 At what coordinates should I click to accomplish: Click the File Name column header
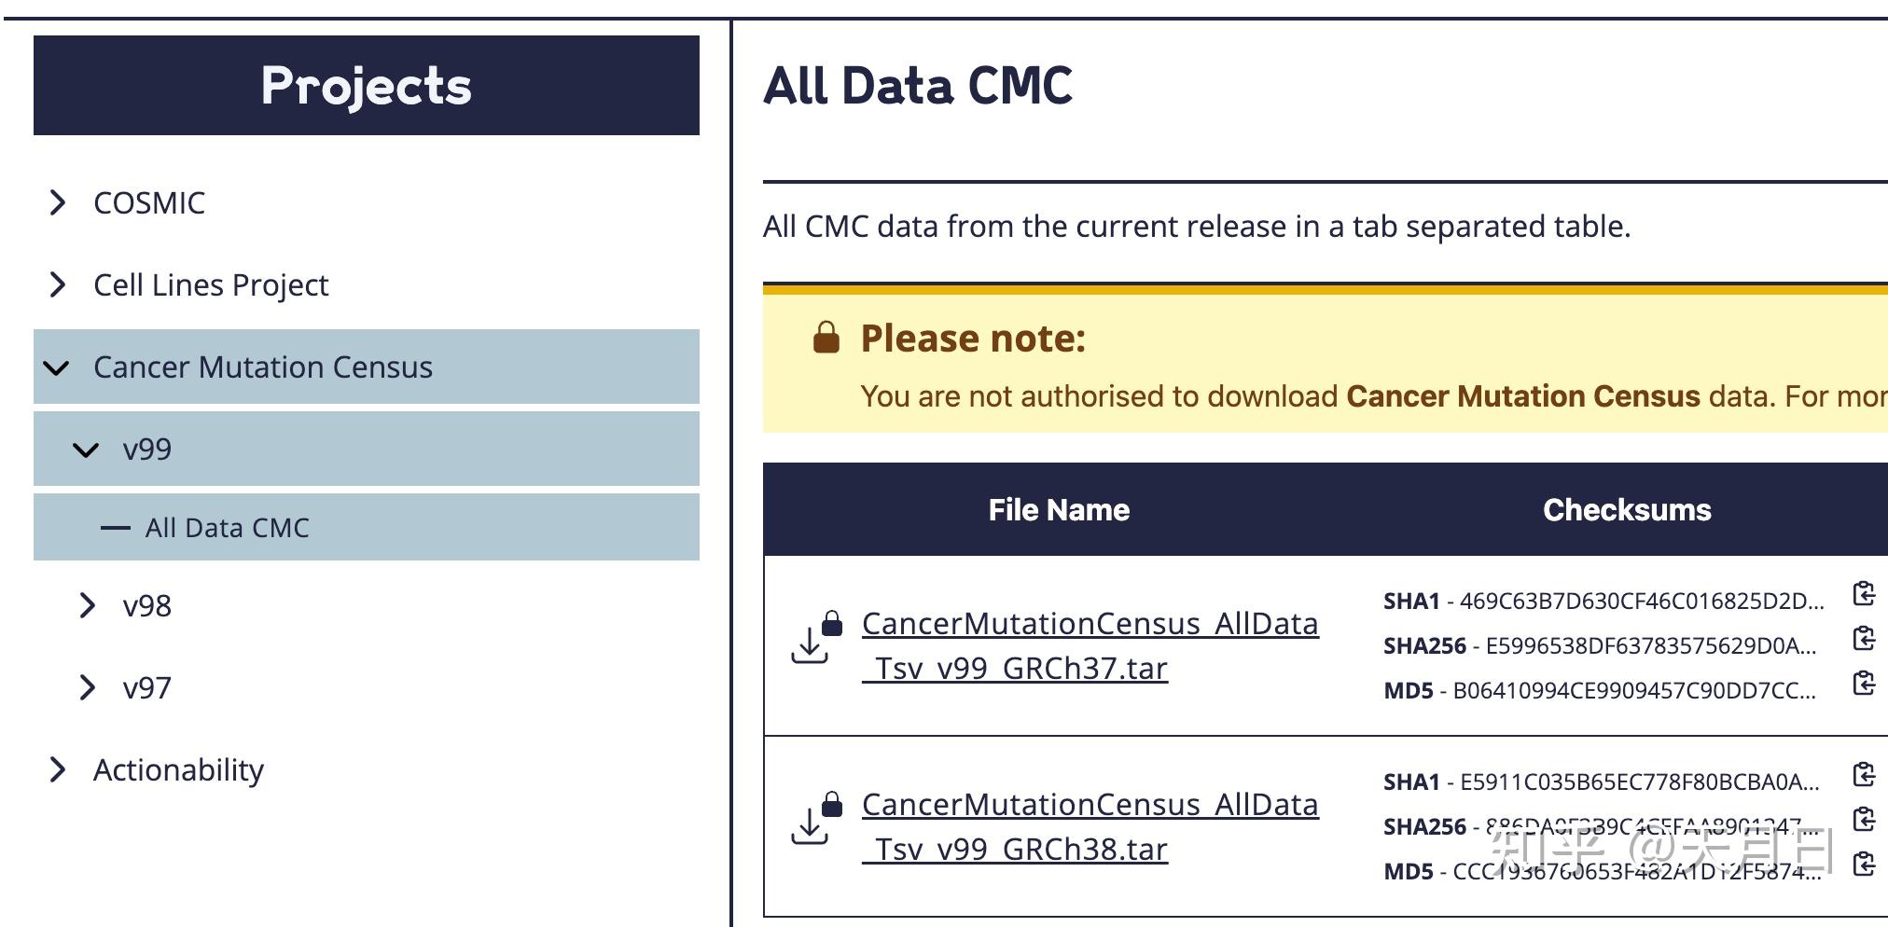[1059, 510]
